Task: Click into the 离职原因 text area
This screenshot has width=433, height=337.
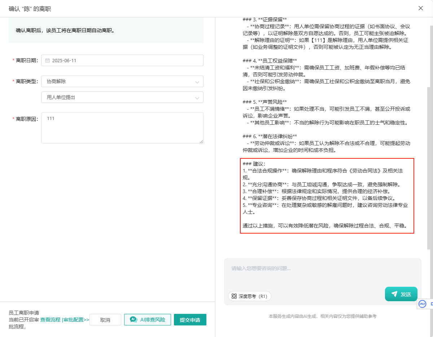Action: coord(122,128)
